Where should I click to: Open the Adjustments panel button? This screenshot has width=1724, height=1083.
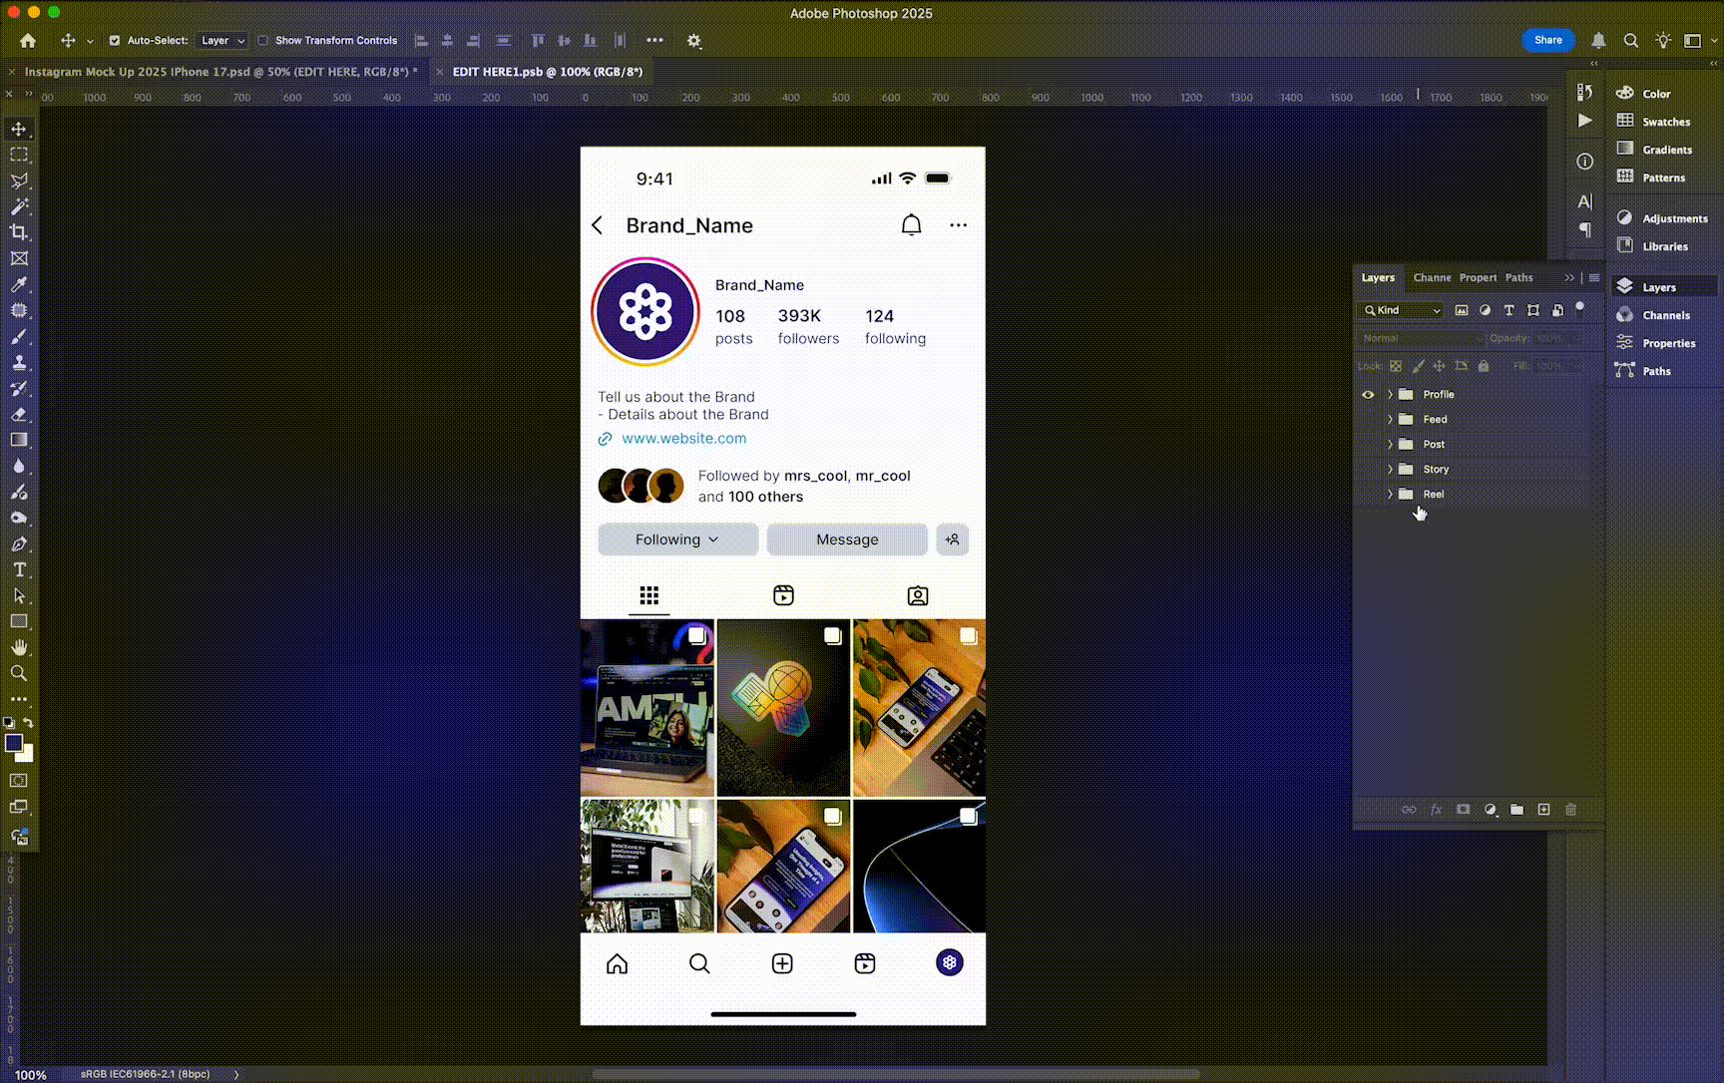pos(1662,218)
